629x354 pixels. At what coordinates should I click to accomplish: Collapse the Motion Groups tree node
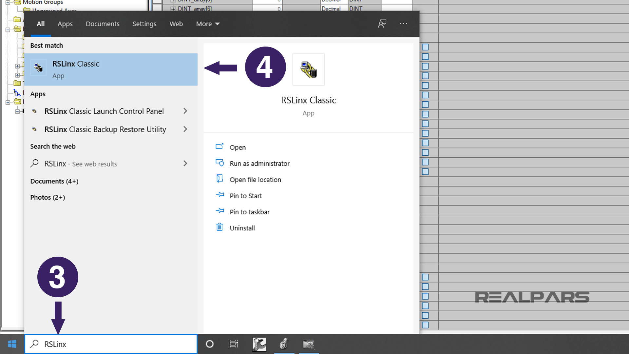(7, 2)
